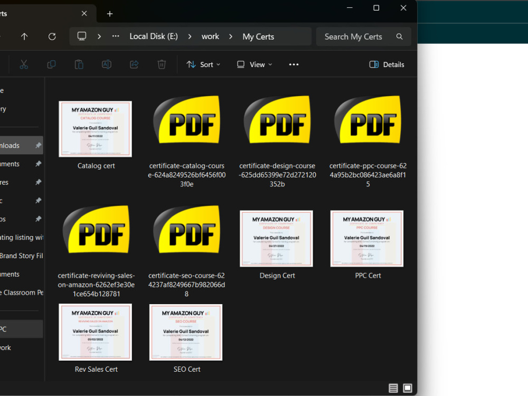Go to Local Disk (E:) breadcrumb

pos(154,36)
